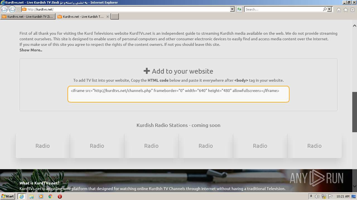
Task: Switch to the first Kurdtvs.net tab
Action: 28,17
